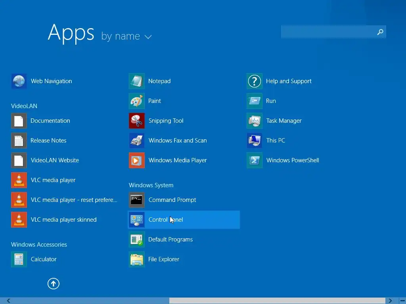Image resolution: width=406 pixels, height=304 pixels.
Task: Click the Run icon
Action: pos(255,101)
